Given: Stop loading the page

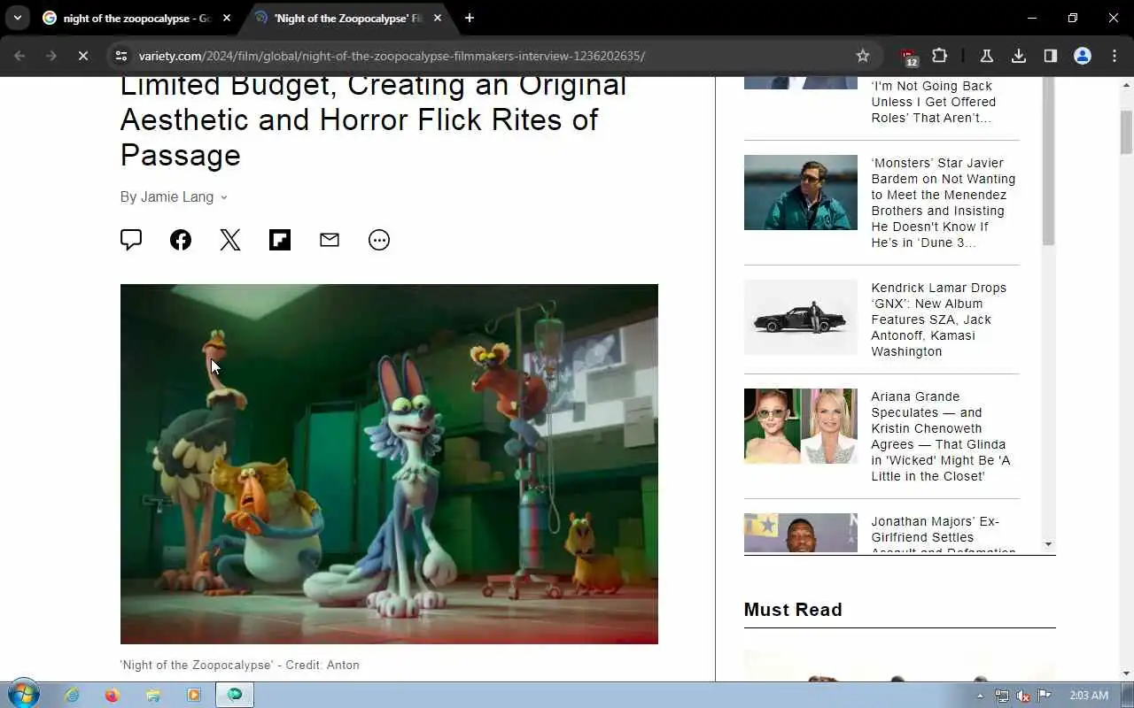Looking at the screenshot, I should 82,56.
